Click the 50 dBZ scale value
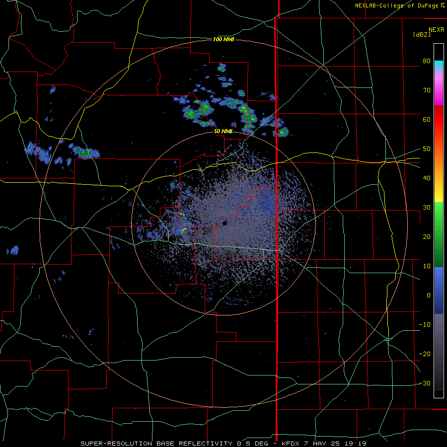This screenshot has height=447, width=447. coord(427,149)
